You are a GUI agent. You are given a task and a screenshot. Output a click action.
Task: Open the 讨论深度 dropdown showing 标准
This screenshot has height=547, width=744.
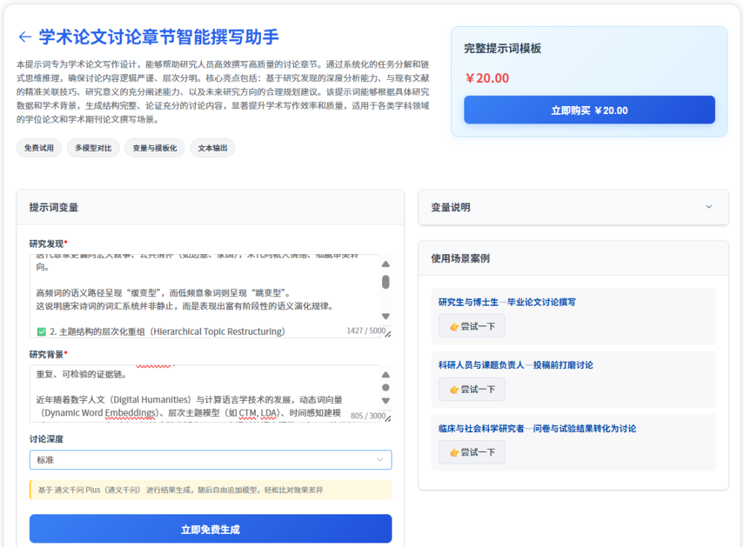click(x=211, y=460)
